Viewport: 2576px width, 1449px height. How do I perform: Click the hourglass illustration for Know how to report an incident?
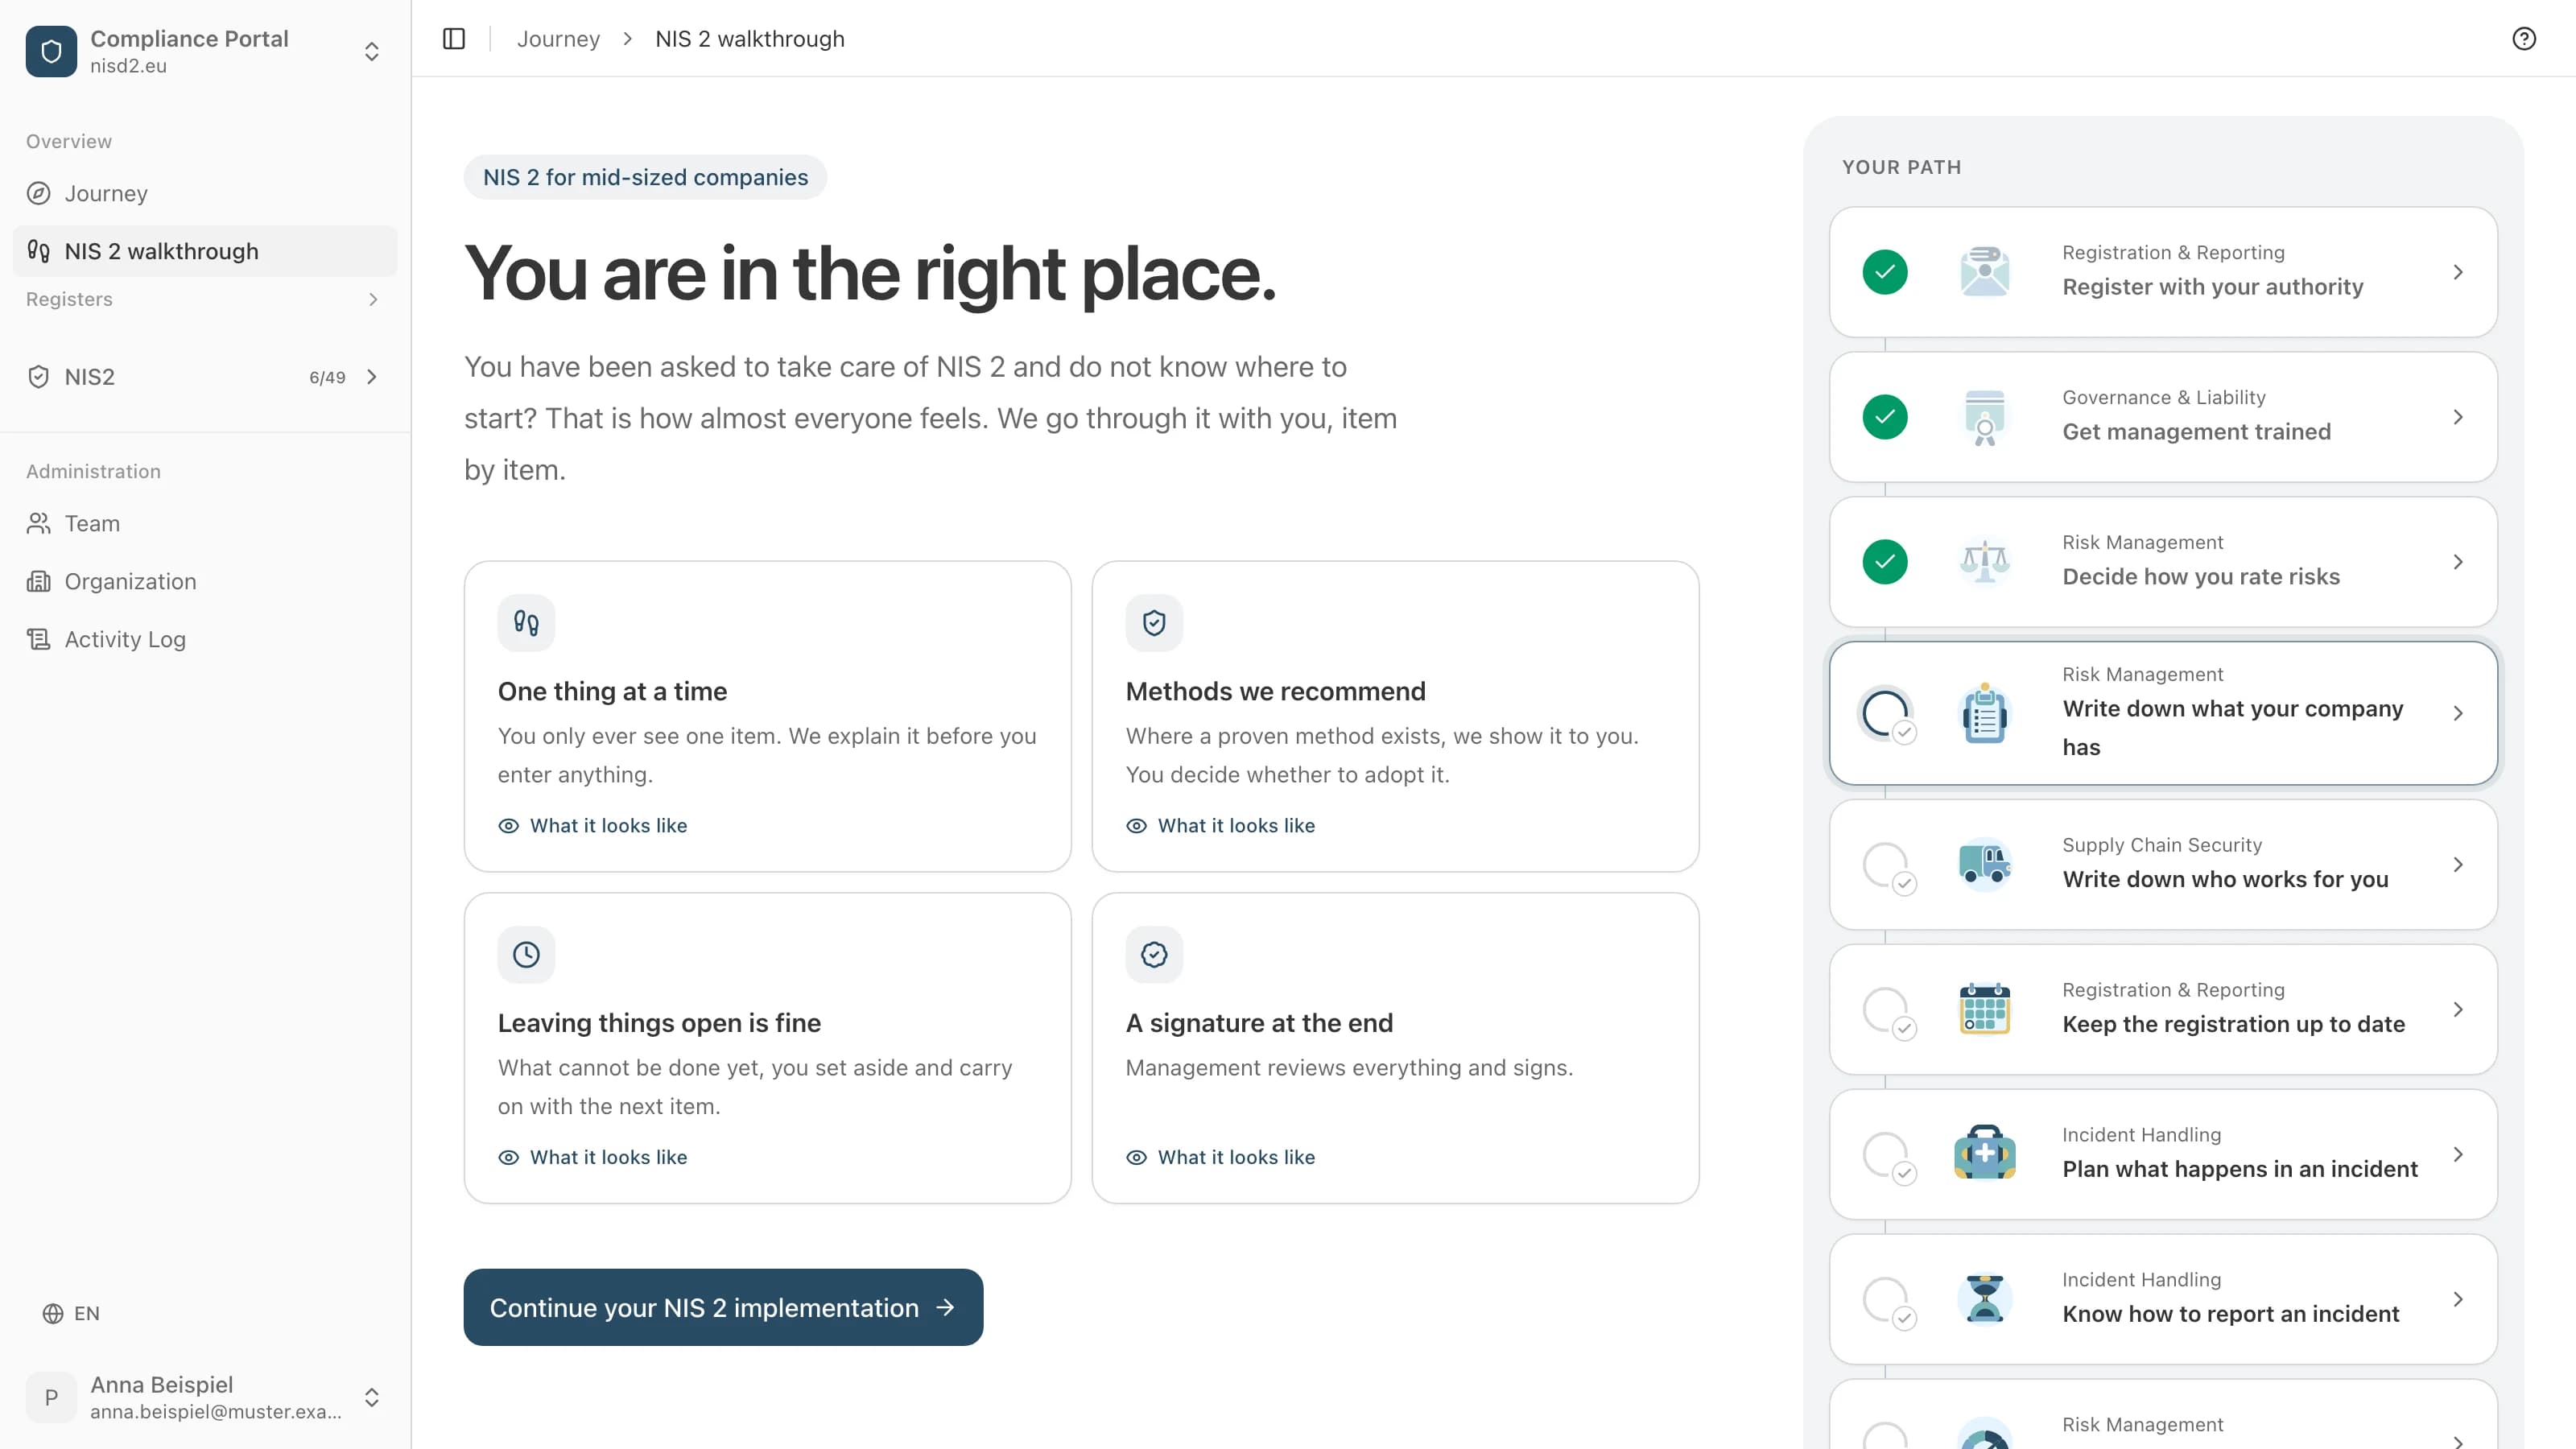point(1985,1299)
